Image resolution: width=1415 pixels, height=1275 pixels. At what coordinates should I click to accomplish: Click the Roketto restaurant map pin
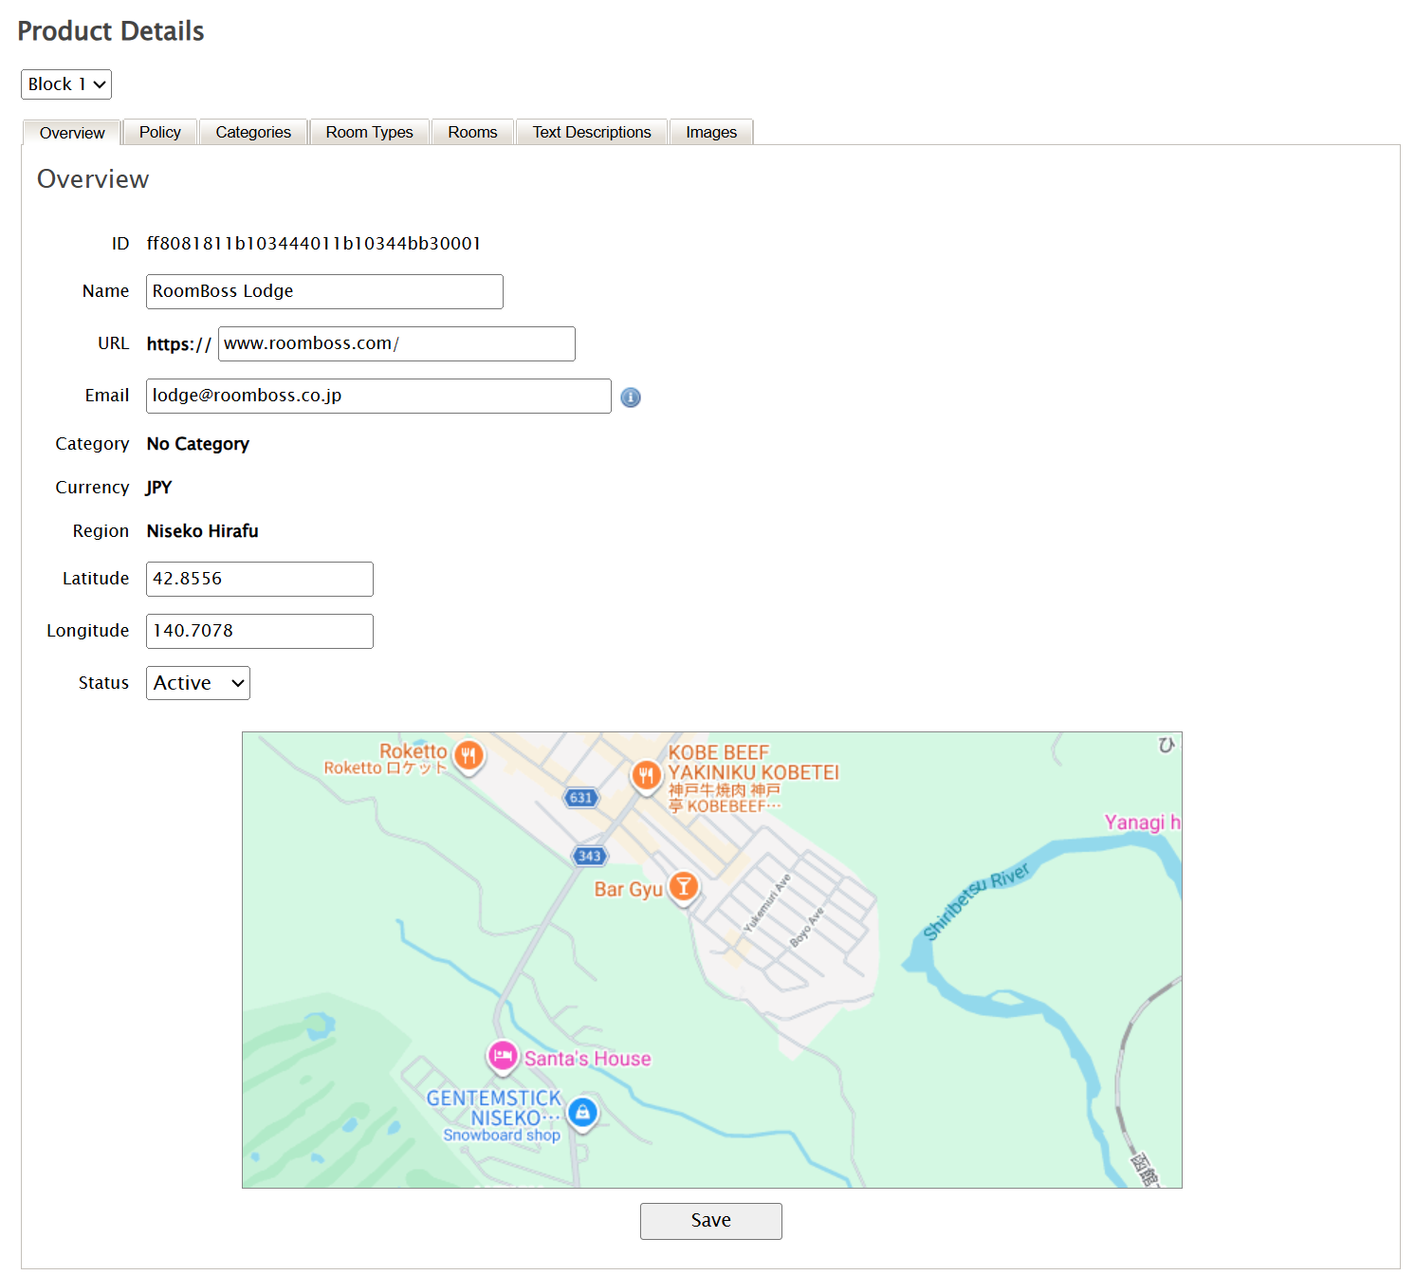point(469,755)
